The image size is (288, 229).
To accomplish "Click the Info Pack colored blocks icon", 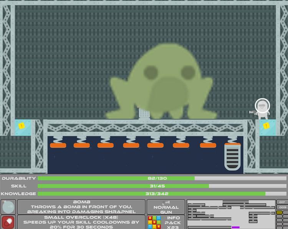I will pyautogui.click(x=154, y=222).
